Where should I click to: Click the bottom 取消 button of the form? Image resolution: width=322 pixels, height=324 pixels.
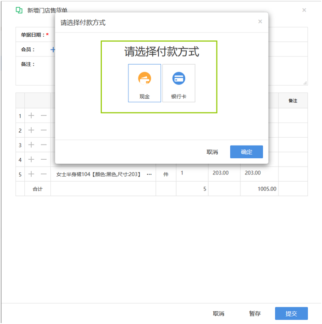[x=218, y=313]
